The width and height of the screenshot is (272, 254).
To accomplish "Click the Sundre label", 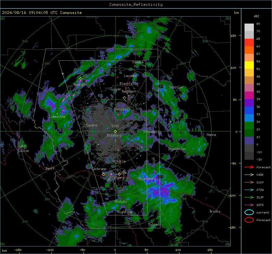I will tap(92, 125).
